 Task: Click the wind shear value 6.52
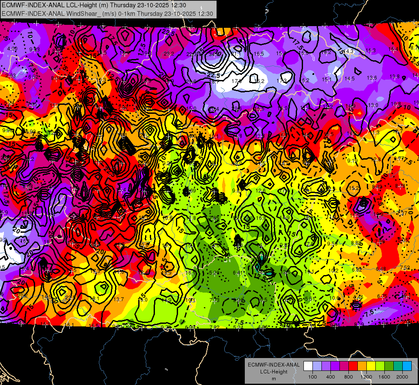pyautogui.click(x=33, y=77)
